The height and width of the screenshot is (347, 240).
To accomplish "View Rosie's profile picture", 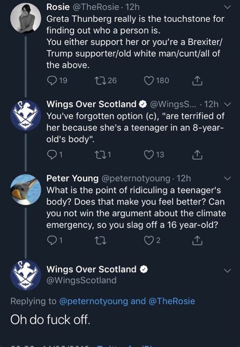I will (x=26, y=18).
